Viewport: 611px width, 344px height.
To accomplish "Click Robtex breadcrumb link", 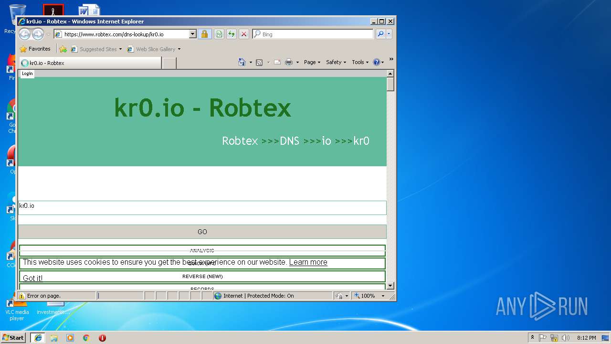I will 240,141.
